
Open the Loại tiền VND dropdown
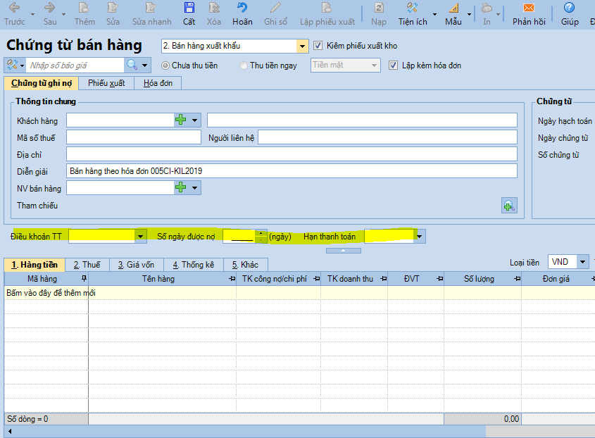coord(582,262)
